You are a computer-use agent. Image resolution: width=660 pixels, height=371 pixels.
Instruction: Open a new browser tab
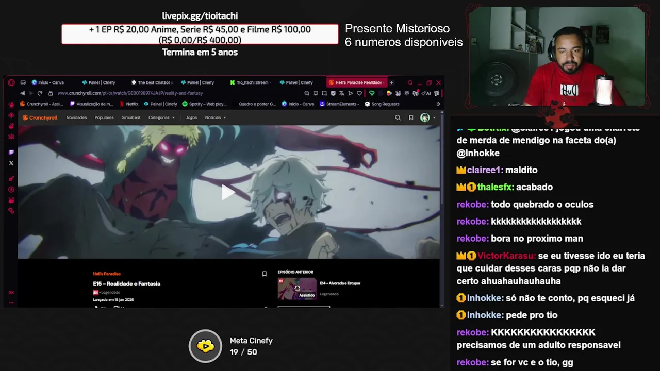pyautogui.click(x=391, y=82)
